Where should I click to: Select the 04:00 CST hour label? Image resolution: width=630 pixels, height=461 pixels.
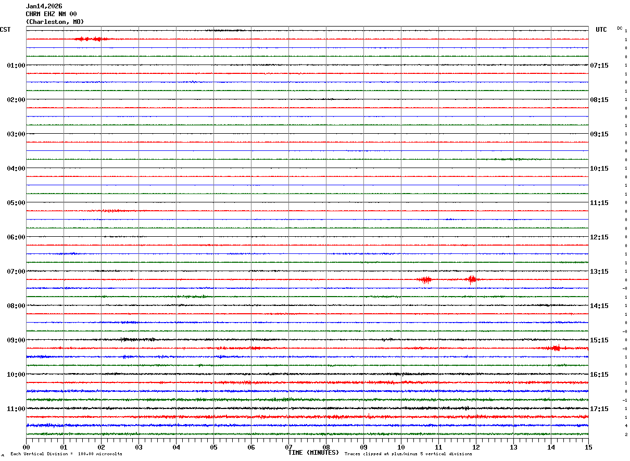pos(16,168)
